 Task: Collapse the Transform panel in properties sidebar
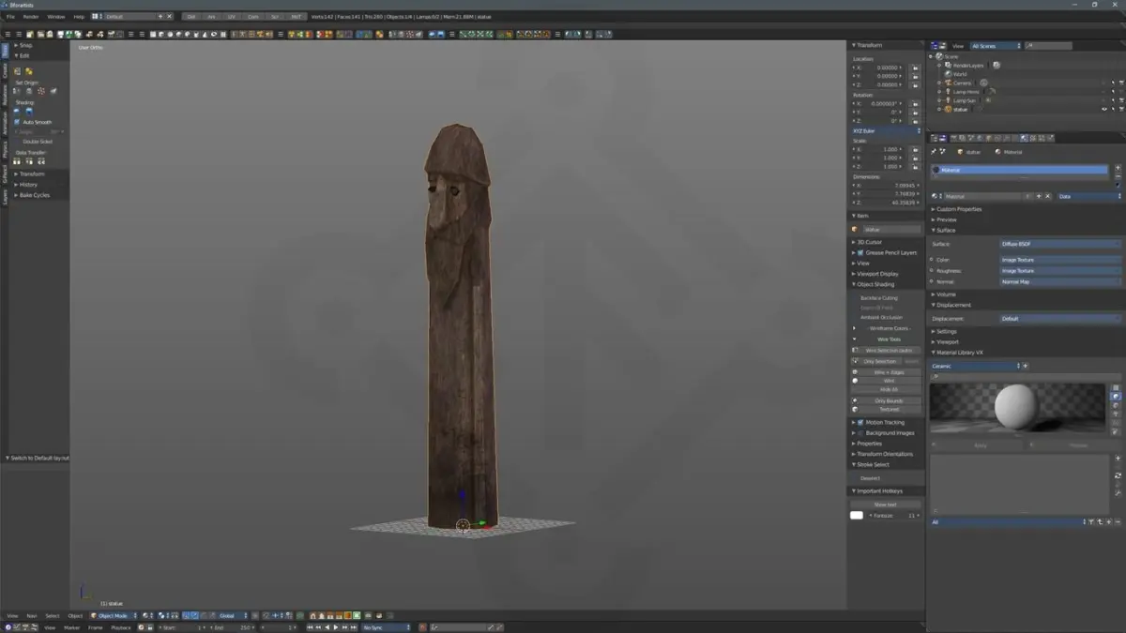click(869, 45)
